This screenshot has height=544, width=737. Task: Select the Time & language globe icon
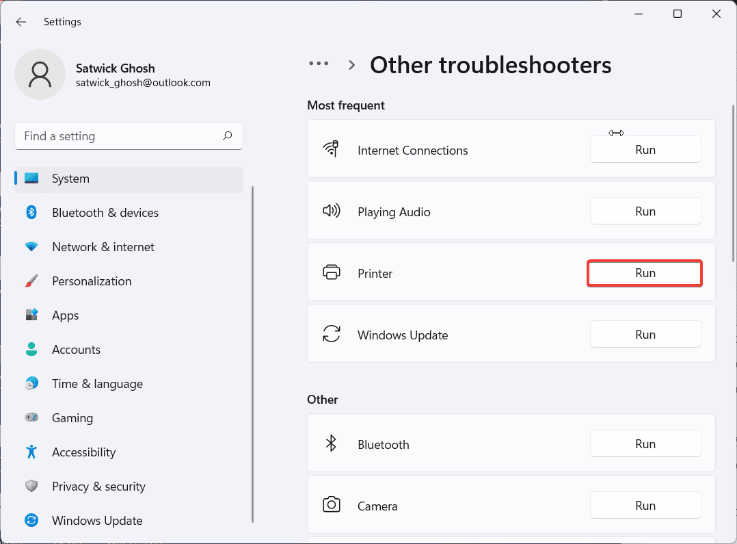31,383
